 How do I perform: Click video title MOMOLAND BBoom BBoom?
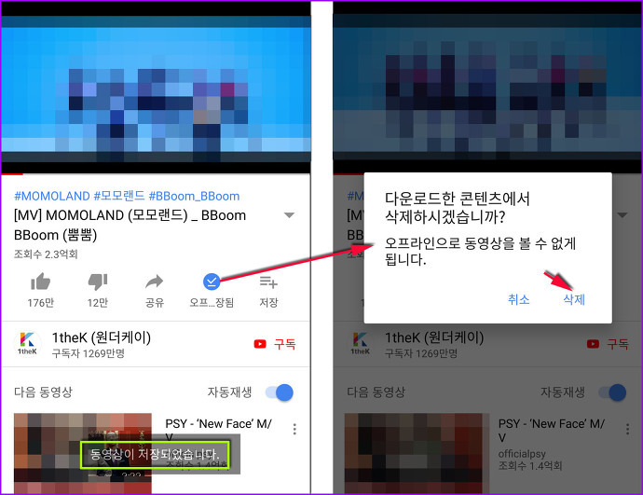pos(130,226)
